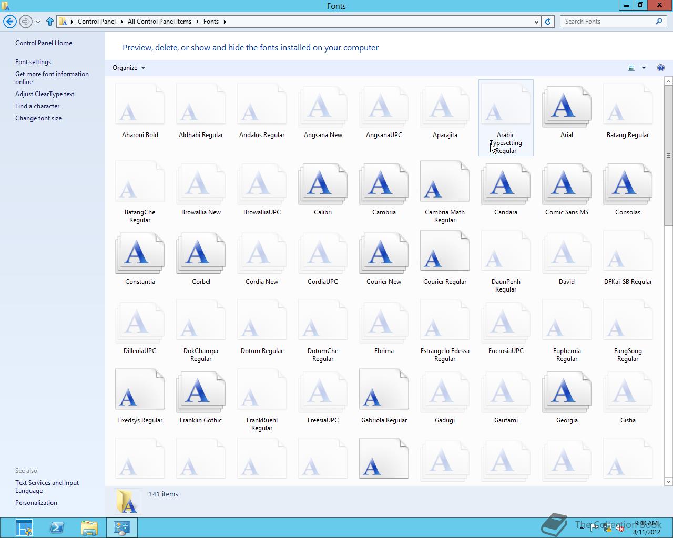Open File Explorer from the taskbar
This screenshot has width=673, height=538.
tap(89, 527)
